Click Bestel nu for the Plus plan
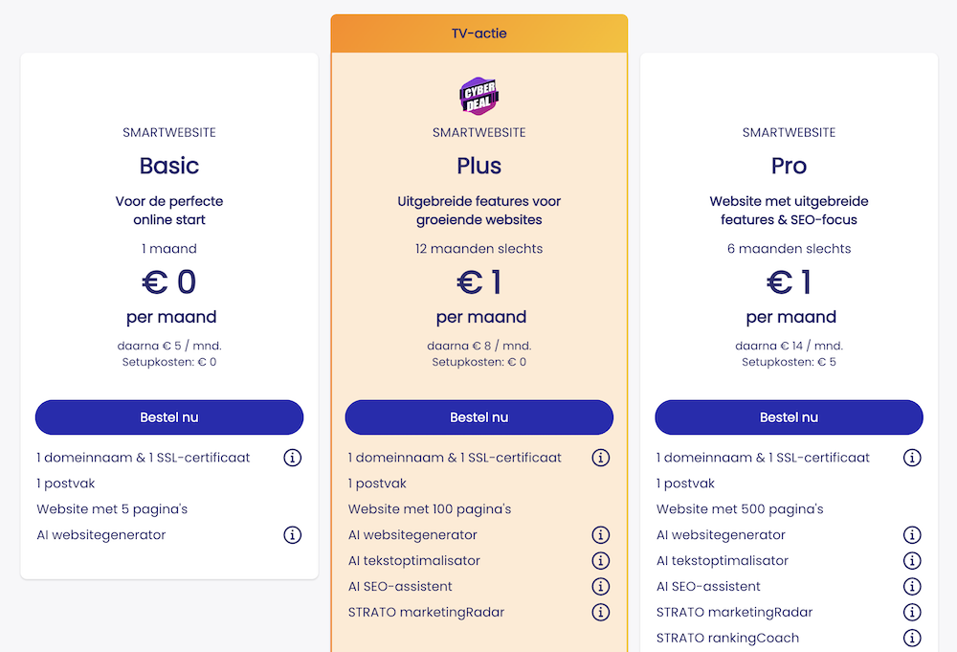957x652 pixels. tap(478, 417)
